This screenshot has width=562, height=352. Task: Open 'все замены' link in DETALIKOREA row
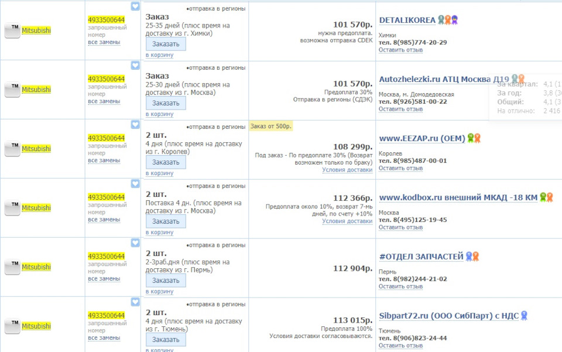coord(104,42)
